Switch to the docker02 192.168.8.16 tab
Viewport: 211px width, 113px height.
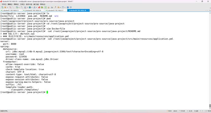pyautogui.click(x=33, y=10)
